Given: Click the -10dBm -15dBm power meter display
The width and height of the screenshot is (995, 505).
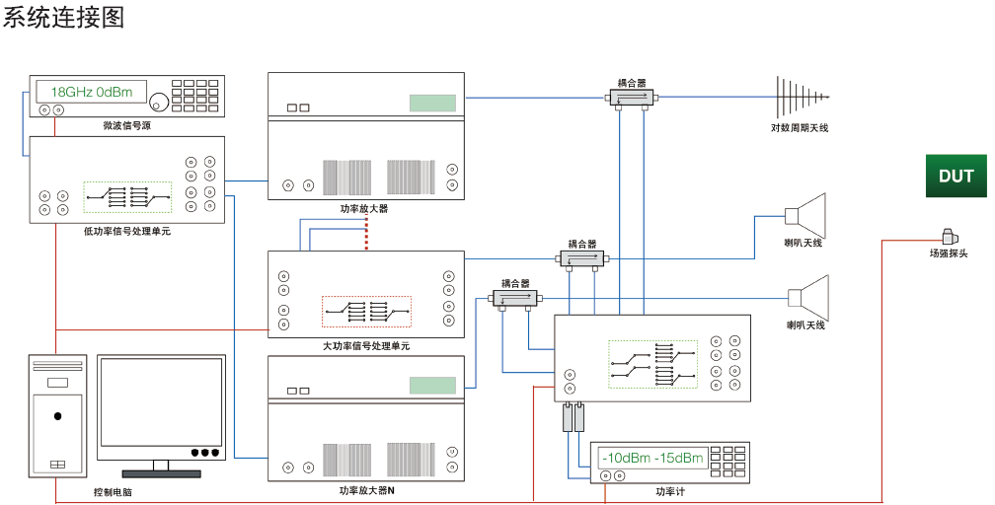Looking at the screenshot, I should point(652,458).
